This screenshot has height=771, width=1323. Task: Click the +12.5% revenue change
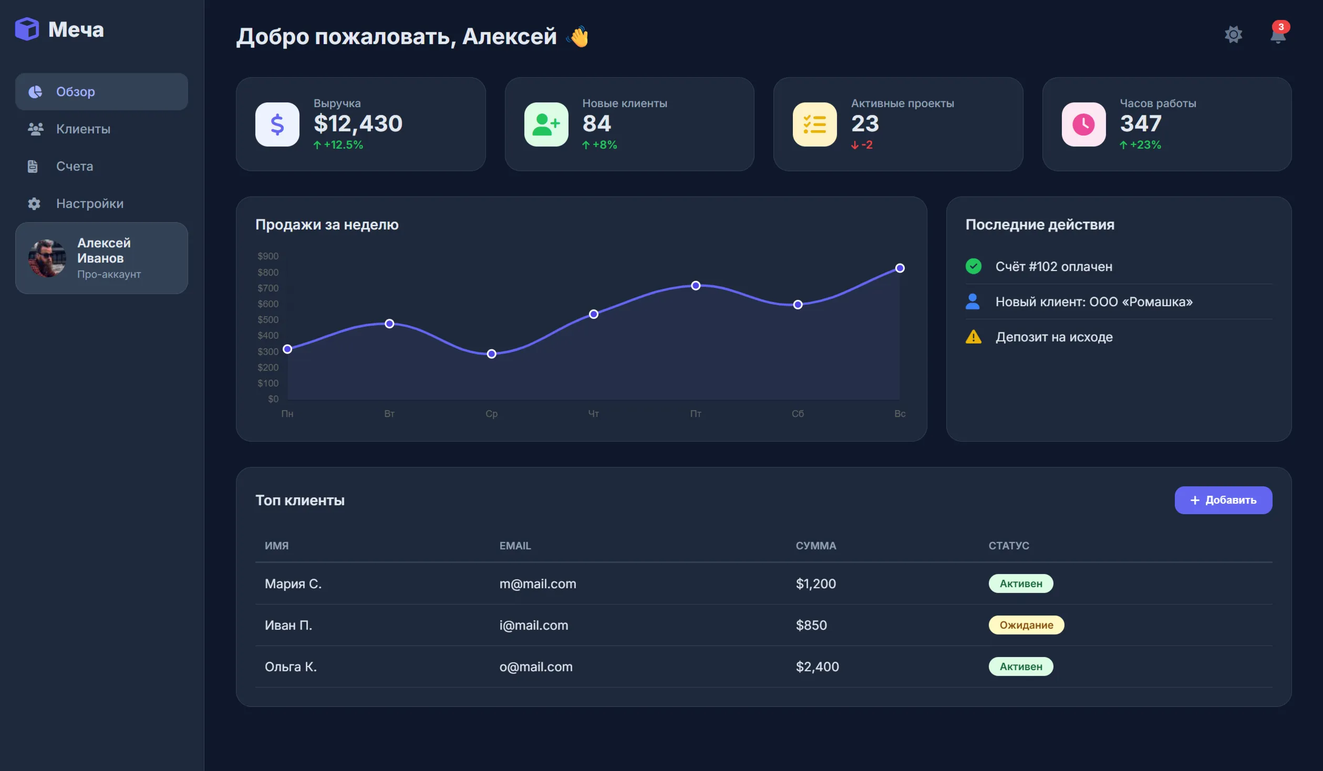[x=338, y=145]
